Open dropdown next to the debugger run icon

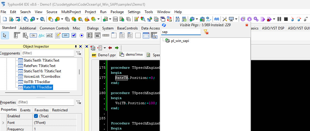click(274, 19)
